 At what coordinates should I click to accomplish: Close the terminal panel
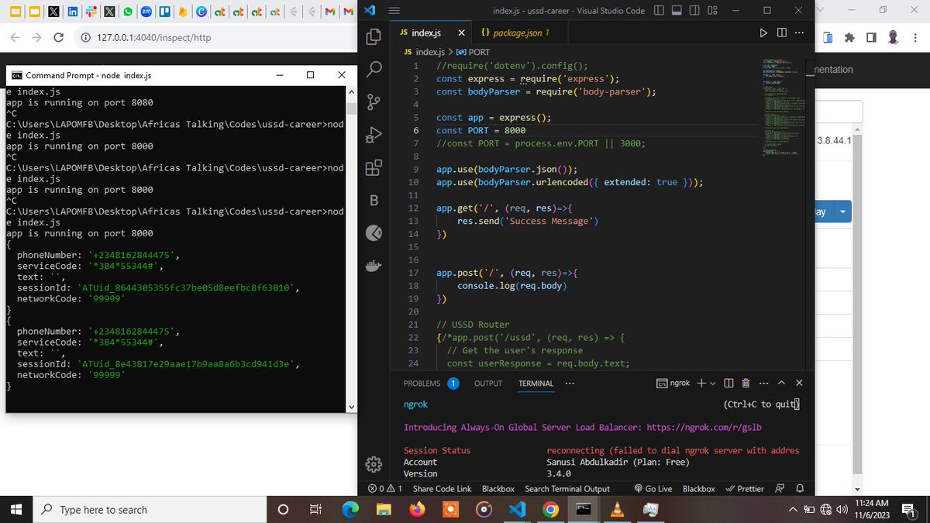799,383
